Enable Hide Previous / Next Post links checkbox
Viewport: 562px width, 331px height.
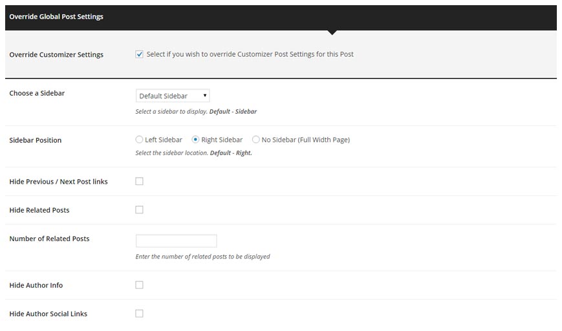pos(140,182)
